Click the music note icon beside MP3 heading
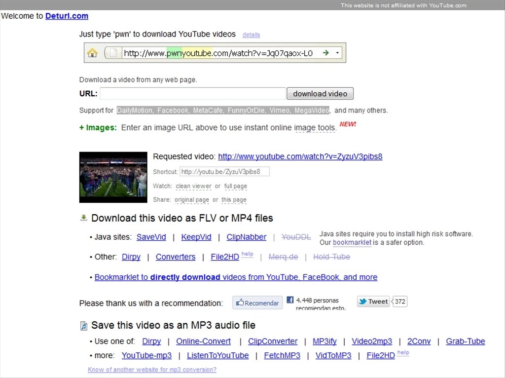This screenshot has height=378, width=505. [x=83, y=326]
